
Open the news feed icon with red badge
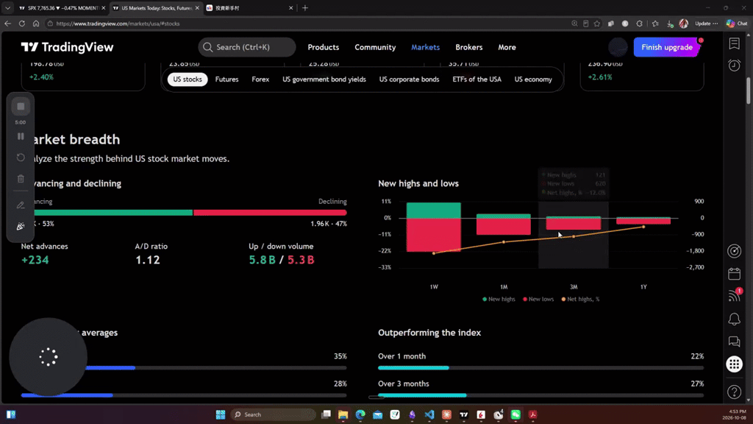(x=734, y=295)
